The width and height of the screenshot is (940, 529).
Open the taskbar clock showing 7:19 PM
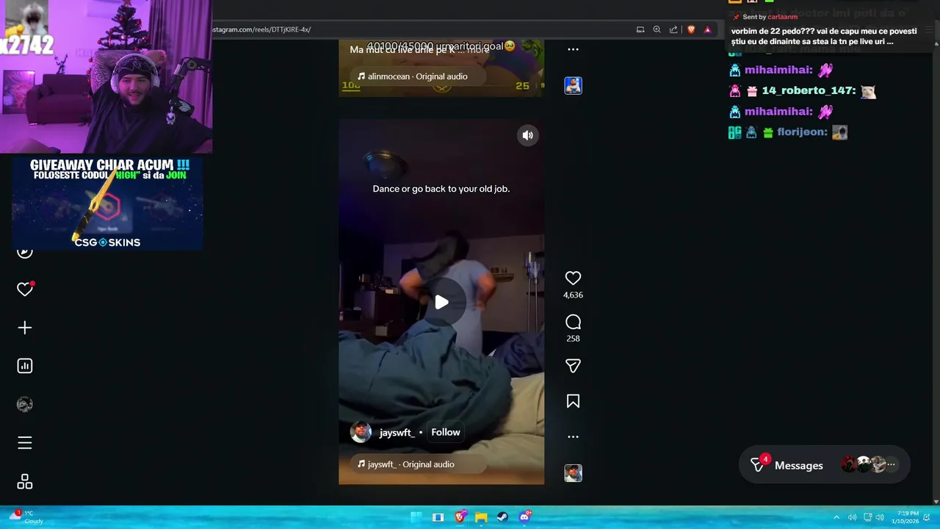tap(905, 517)
